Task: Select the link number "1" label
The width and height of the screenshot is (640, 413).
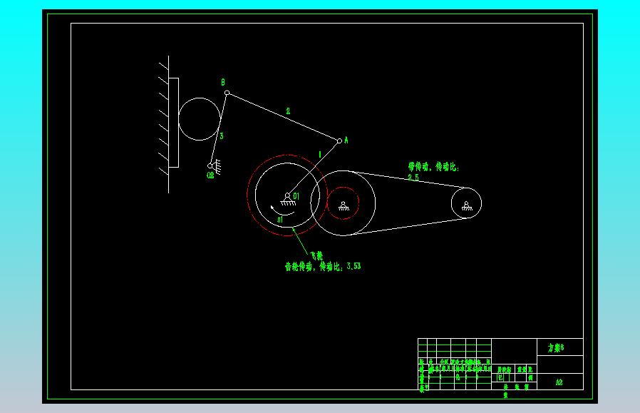Action: [320, 154]
